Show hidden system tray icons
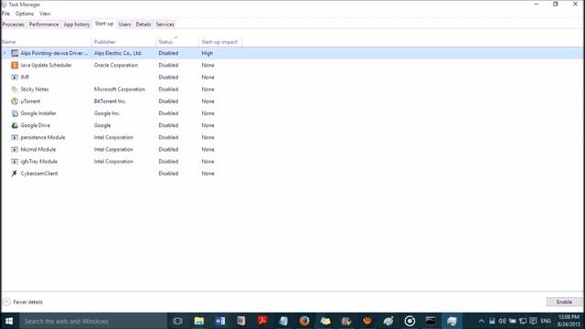The image size is (585, 329). [482, 321]
